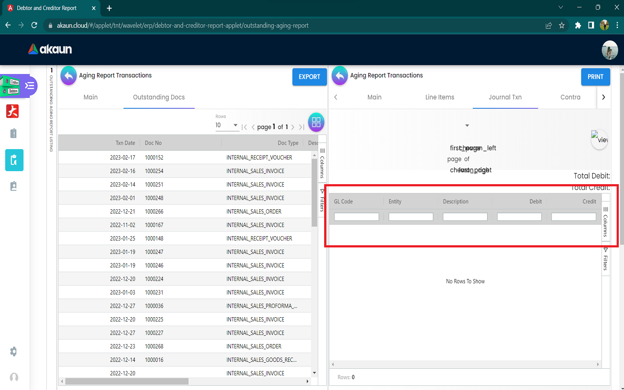The width and height of the screenshot is (624, 390).
Task: Click the round grid view button
Action: (x=316, y=122)
